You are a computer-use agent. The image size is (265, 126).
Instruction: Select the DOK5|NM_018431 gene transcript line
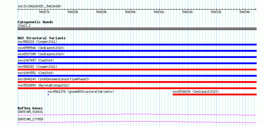(x=137, y=114)
